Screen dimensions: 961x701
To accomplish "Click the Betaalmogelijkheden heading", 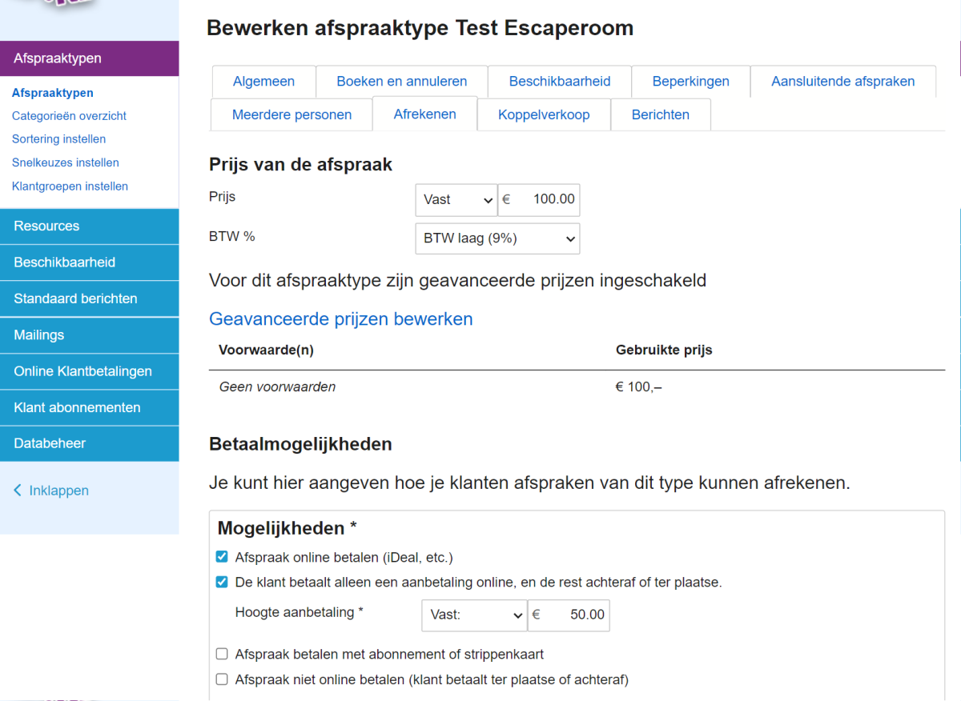I will click(x=300, y=444).
